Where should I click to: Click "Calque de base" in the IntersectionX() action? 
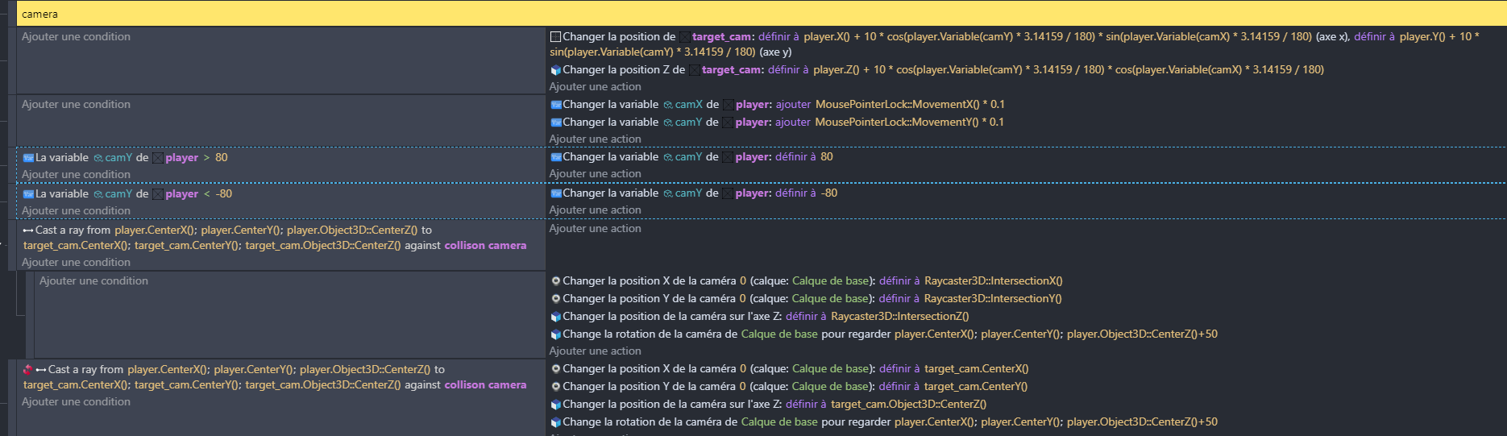[830, 281]
